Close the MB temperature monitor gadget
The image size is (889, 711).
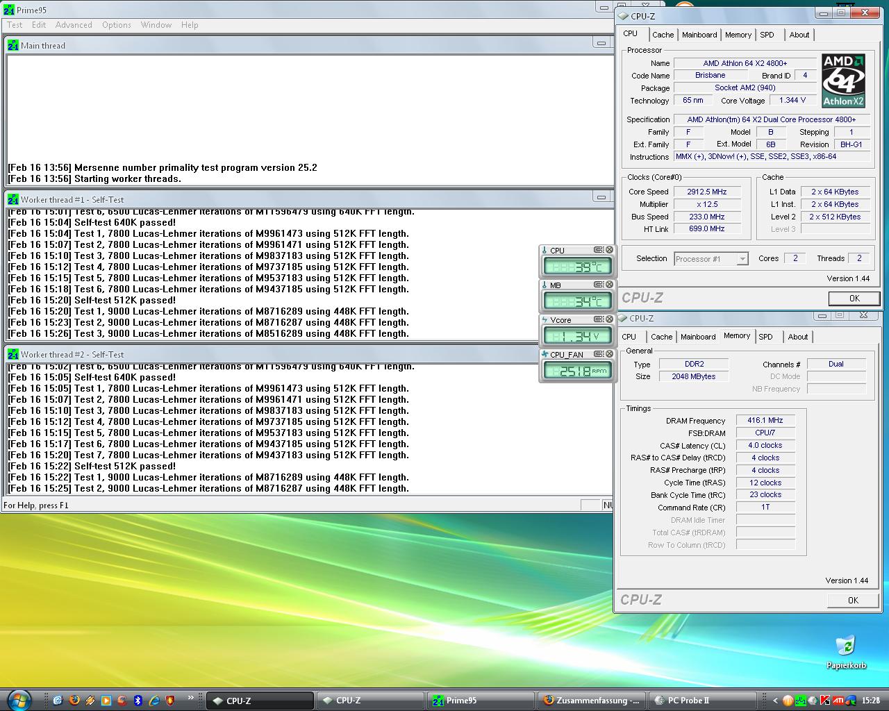[609, 285]
